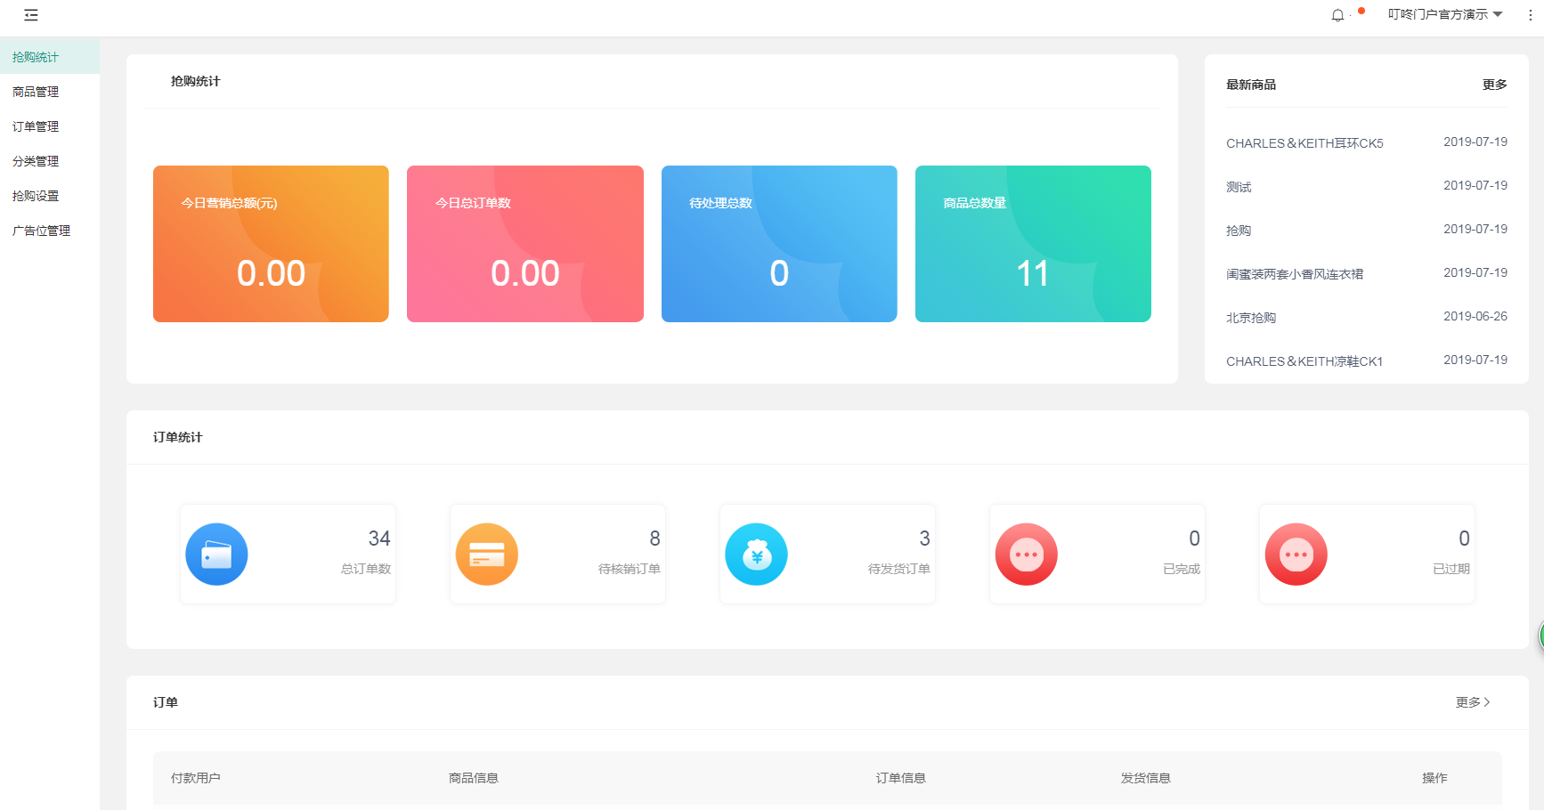
Task: Click the 订单统计 section title
Action: [178, 437]
